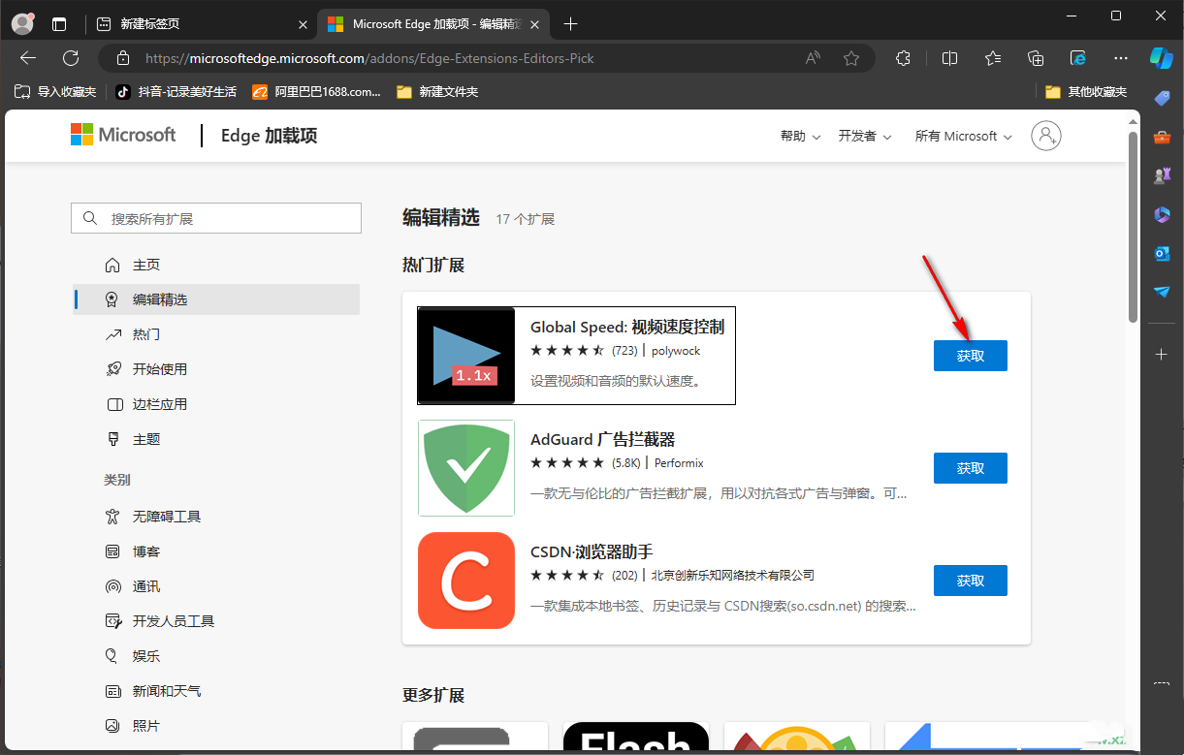Click the page vertical scrollbar

pyautogui.click(x=1133, y=225)
